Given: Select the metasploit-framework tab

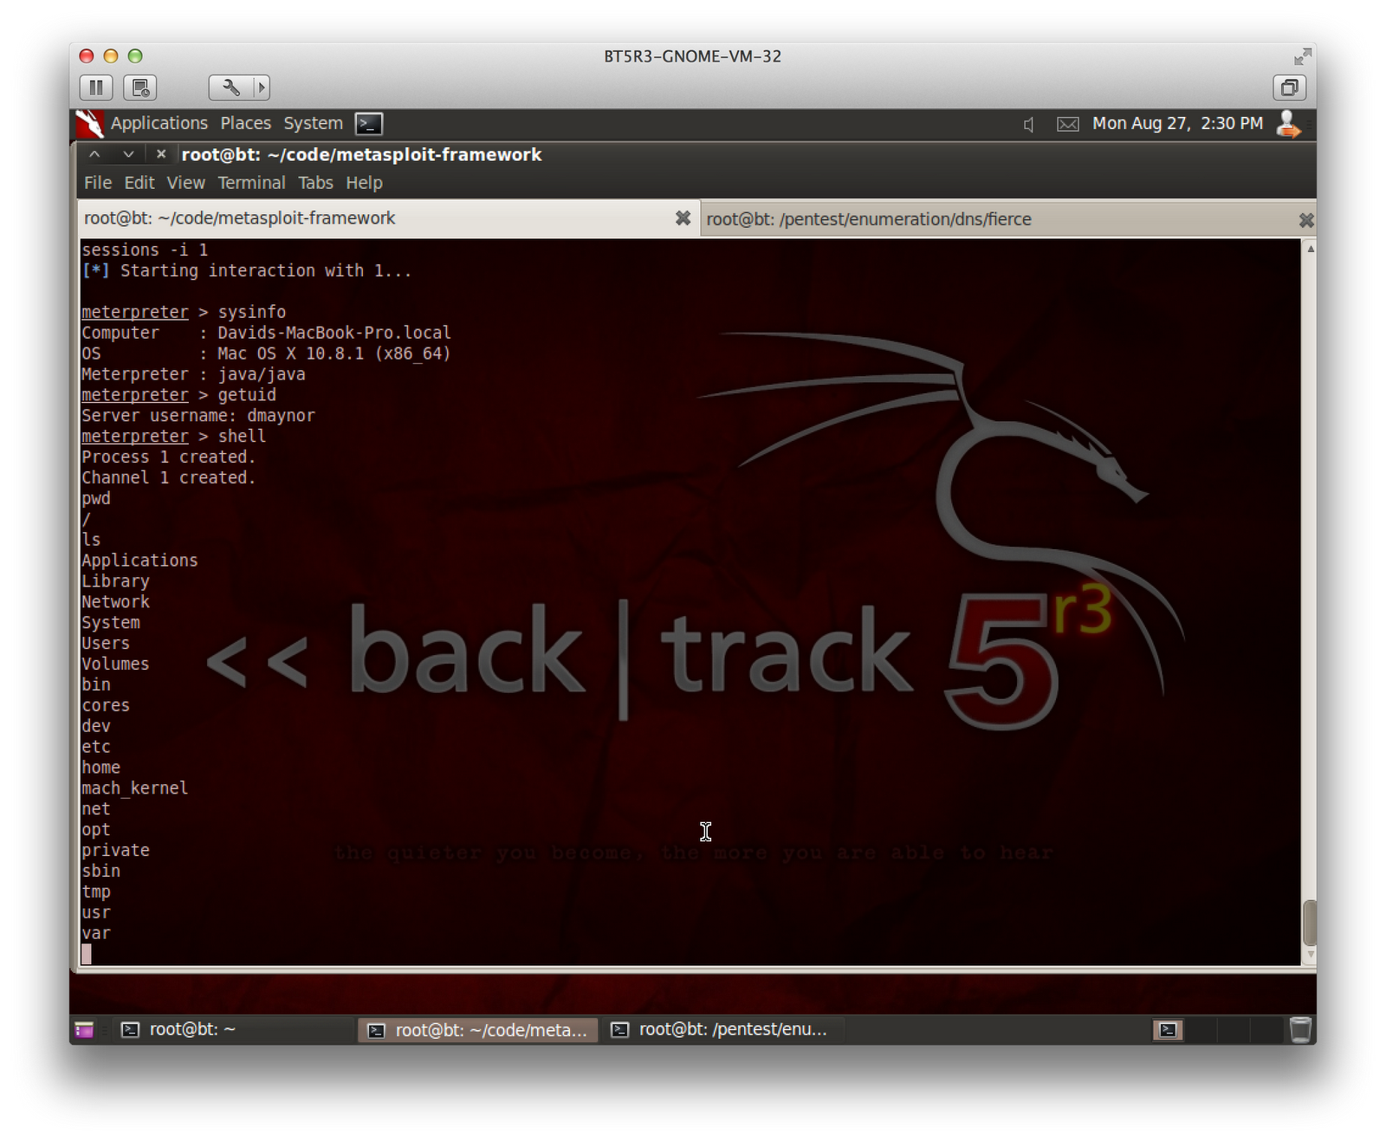Looking at the screenshot, I should (388, 218).
